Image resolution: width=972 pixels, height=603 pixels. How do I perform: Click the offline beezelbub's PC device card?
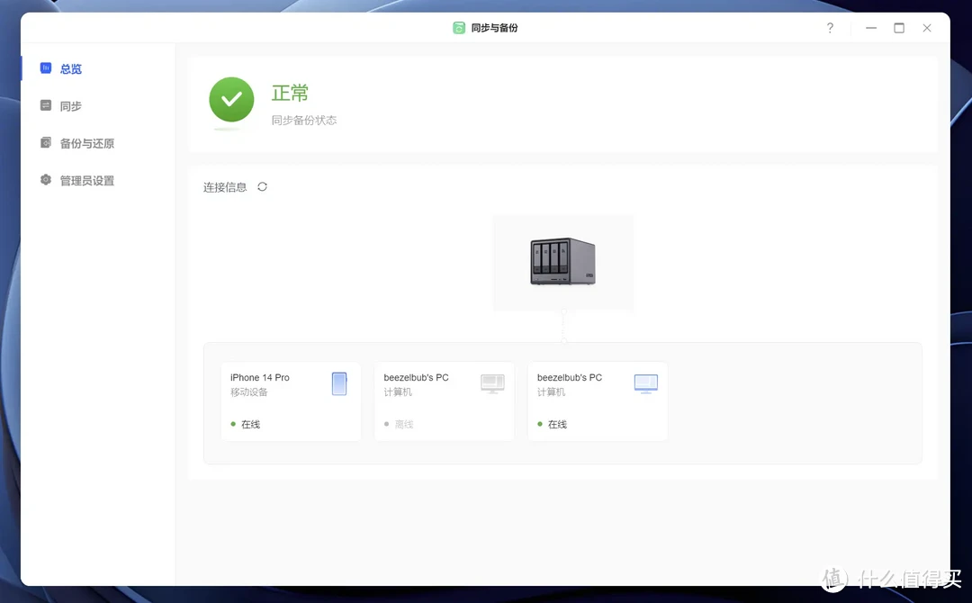pyautogui.click(x=444, y=400)
